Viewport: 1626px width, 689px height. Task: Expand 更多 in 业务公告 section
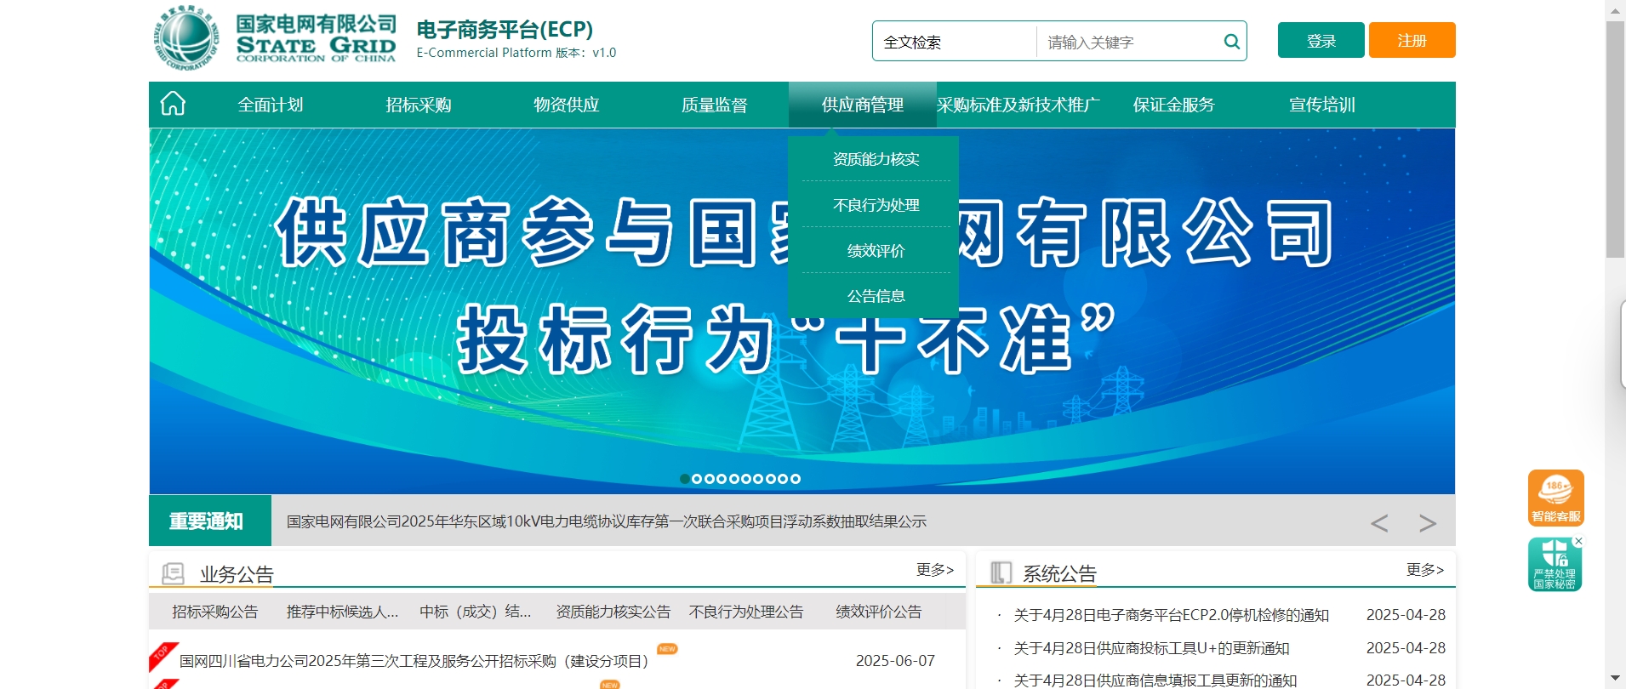pos(934,569)
